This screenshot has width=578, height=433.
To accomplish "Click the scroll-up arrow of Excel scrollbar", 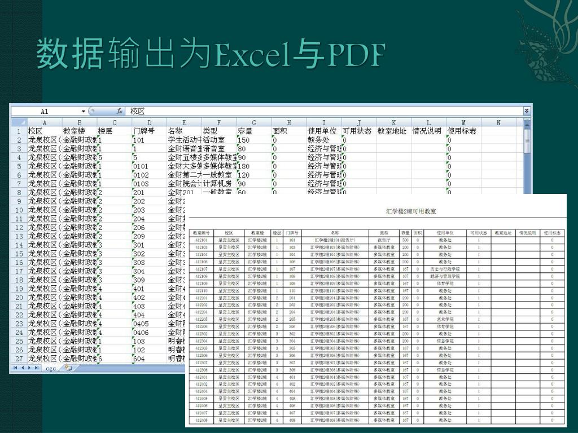I will tap(527, 123).
